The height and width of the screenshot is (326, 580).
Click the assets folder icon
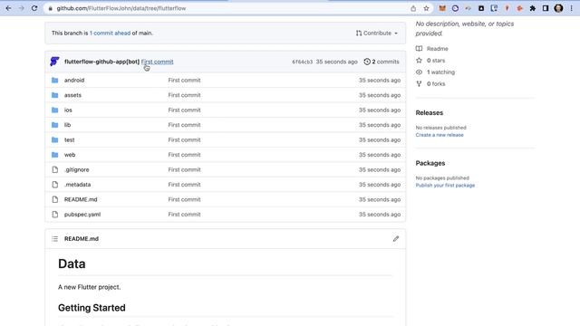54,95
